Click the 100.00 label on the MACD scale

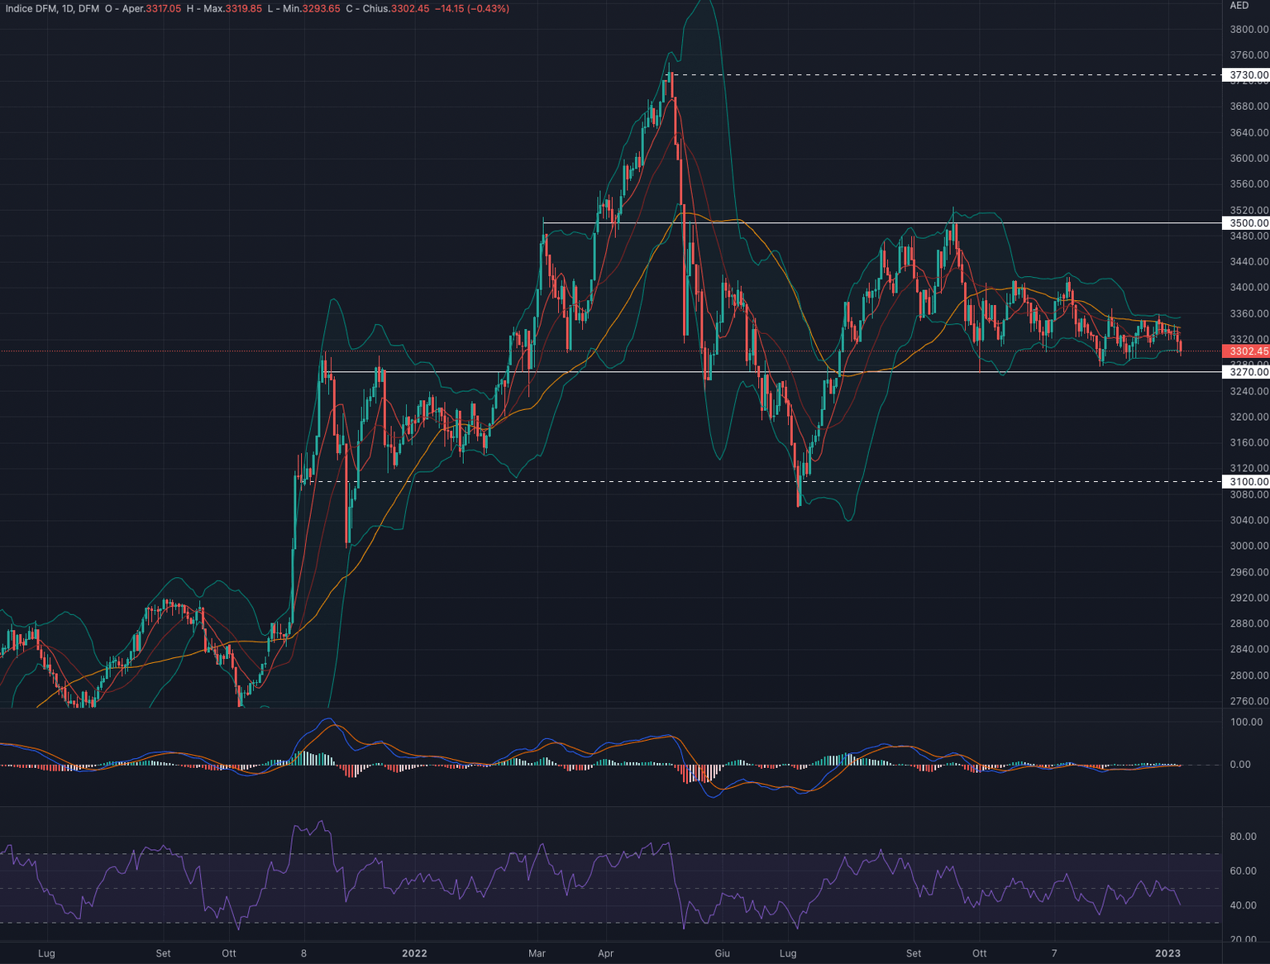click(x=1246, y=722)
